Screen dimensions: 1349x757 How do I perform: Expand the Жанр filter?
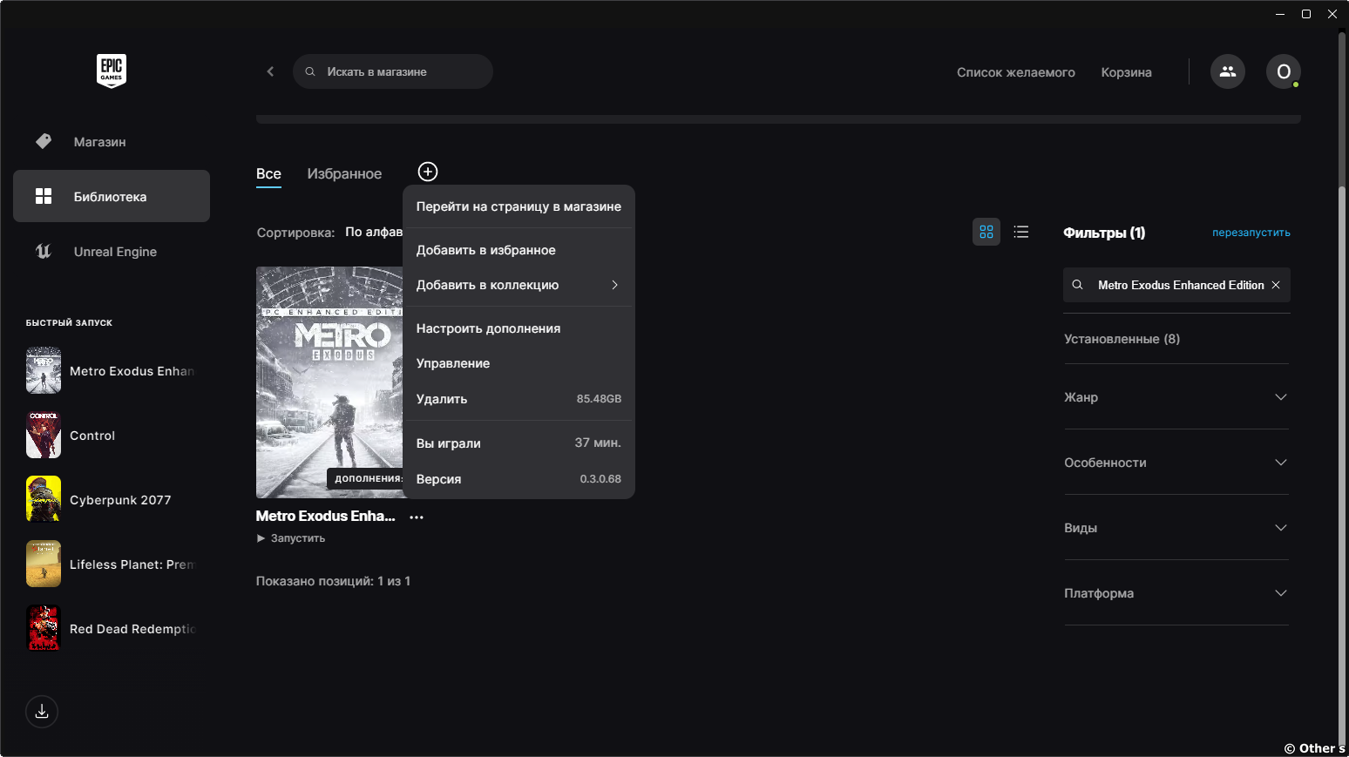point(1176,397)
